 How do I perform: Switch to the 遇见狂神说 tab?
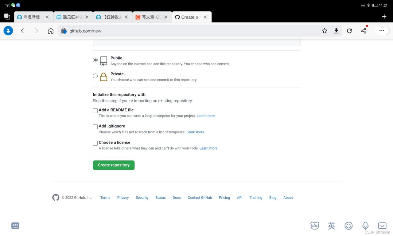(73, 17)
